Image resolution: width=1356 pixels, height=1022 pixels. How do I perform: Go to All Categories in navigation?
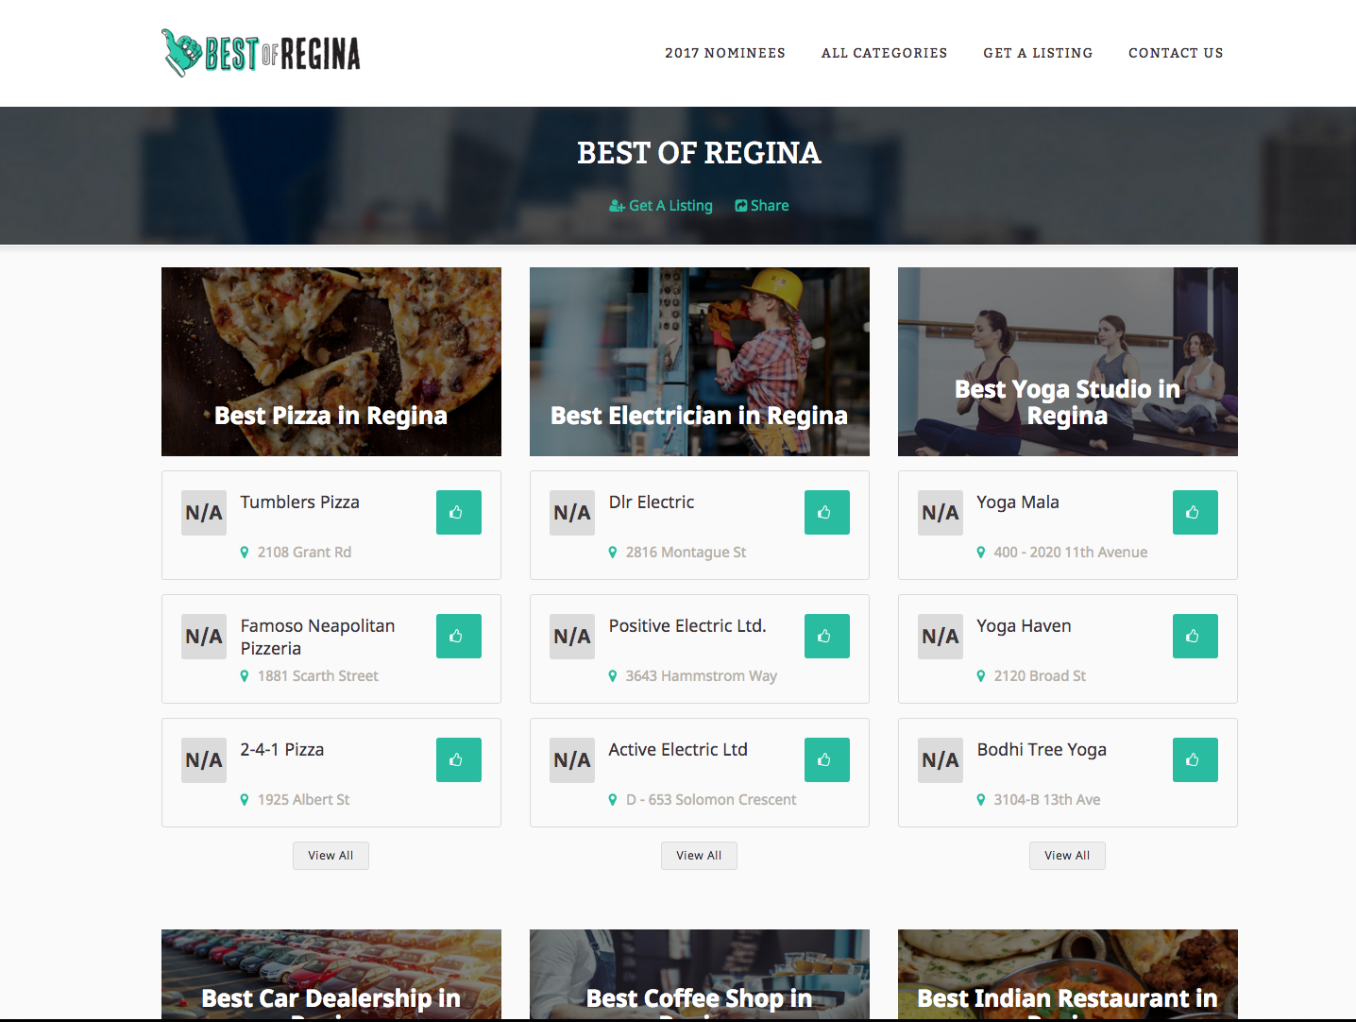pos(884,53)
